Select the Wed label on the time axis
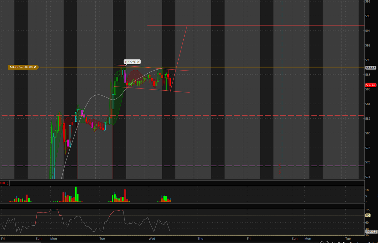This screenshot has height=243, width=378. point(152,239)
